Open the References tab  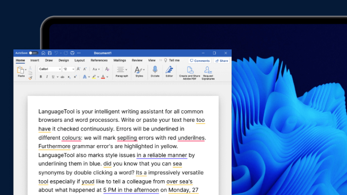pos(99,60)
